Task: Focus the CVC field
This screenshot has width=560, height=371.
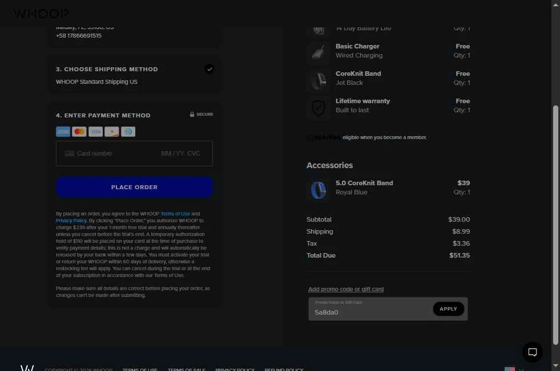Action: [x=194, y=154]
